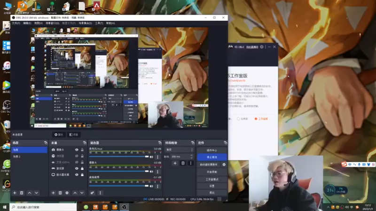Open 摄像头 audio channel three-dot options
Image resolution: width=376 pixels, height=211 pixels.
coord(157,172)
